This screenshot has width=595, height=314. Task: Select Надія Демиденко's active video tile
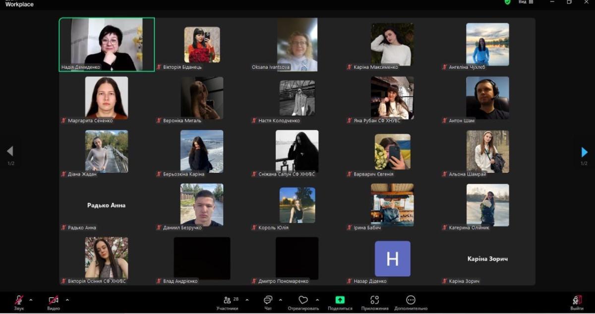(x=107, y=45)
